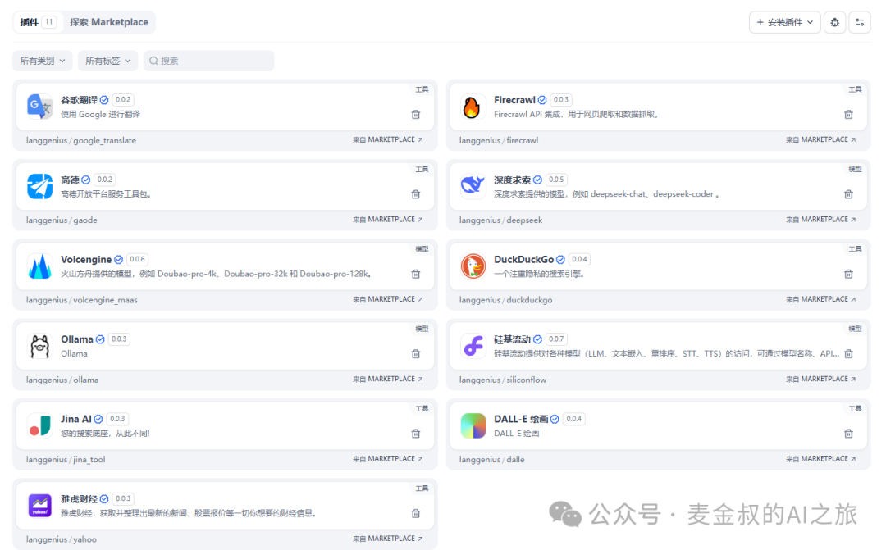The width and height of the screenshot is (886, 550).
Task: Click the 高德 paper-plane logo
Action: click(39, 186)
